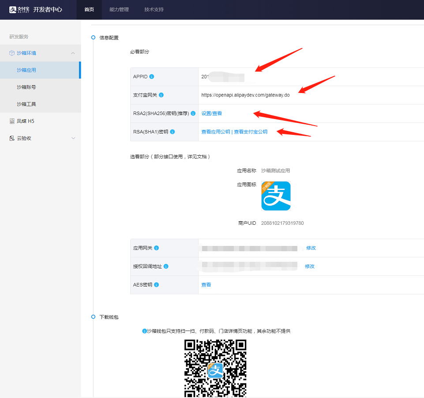Screen dimensions: 424x398
Task: Open 沙箱工具 in sidebar
Action: (26, 104)
